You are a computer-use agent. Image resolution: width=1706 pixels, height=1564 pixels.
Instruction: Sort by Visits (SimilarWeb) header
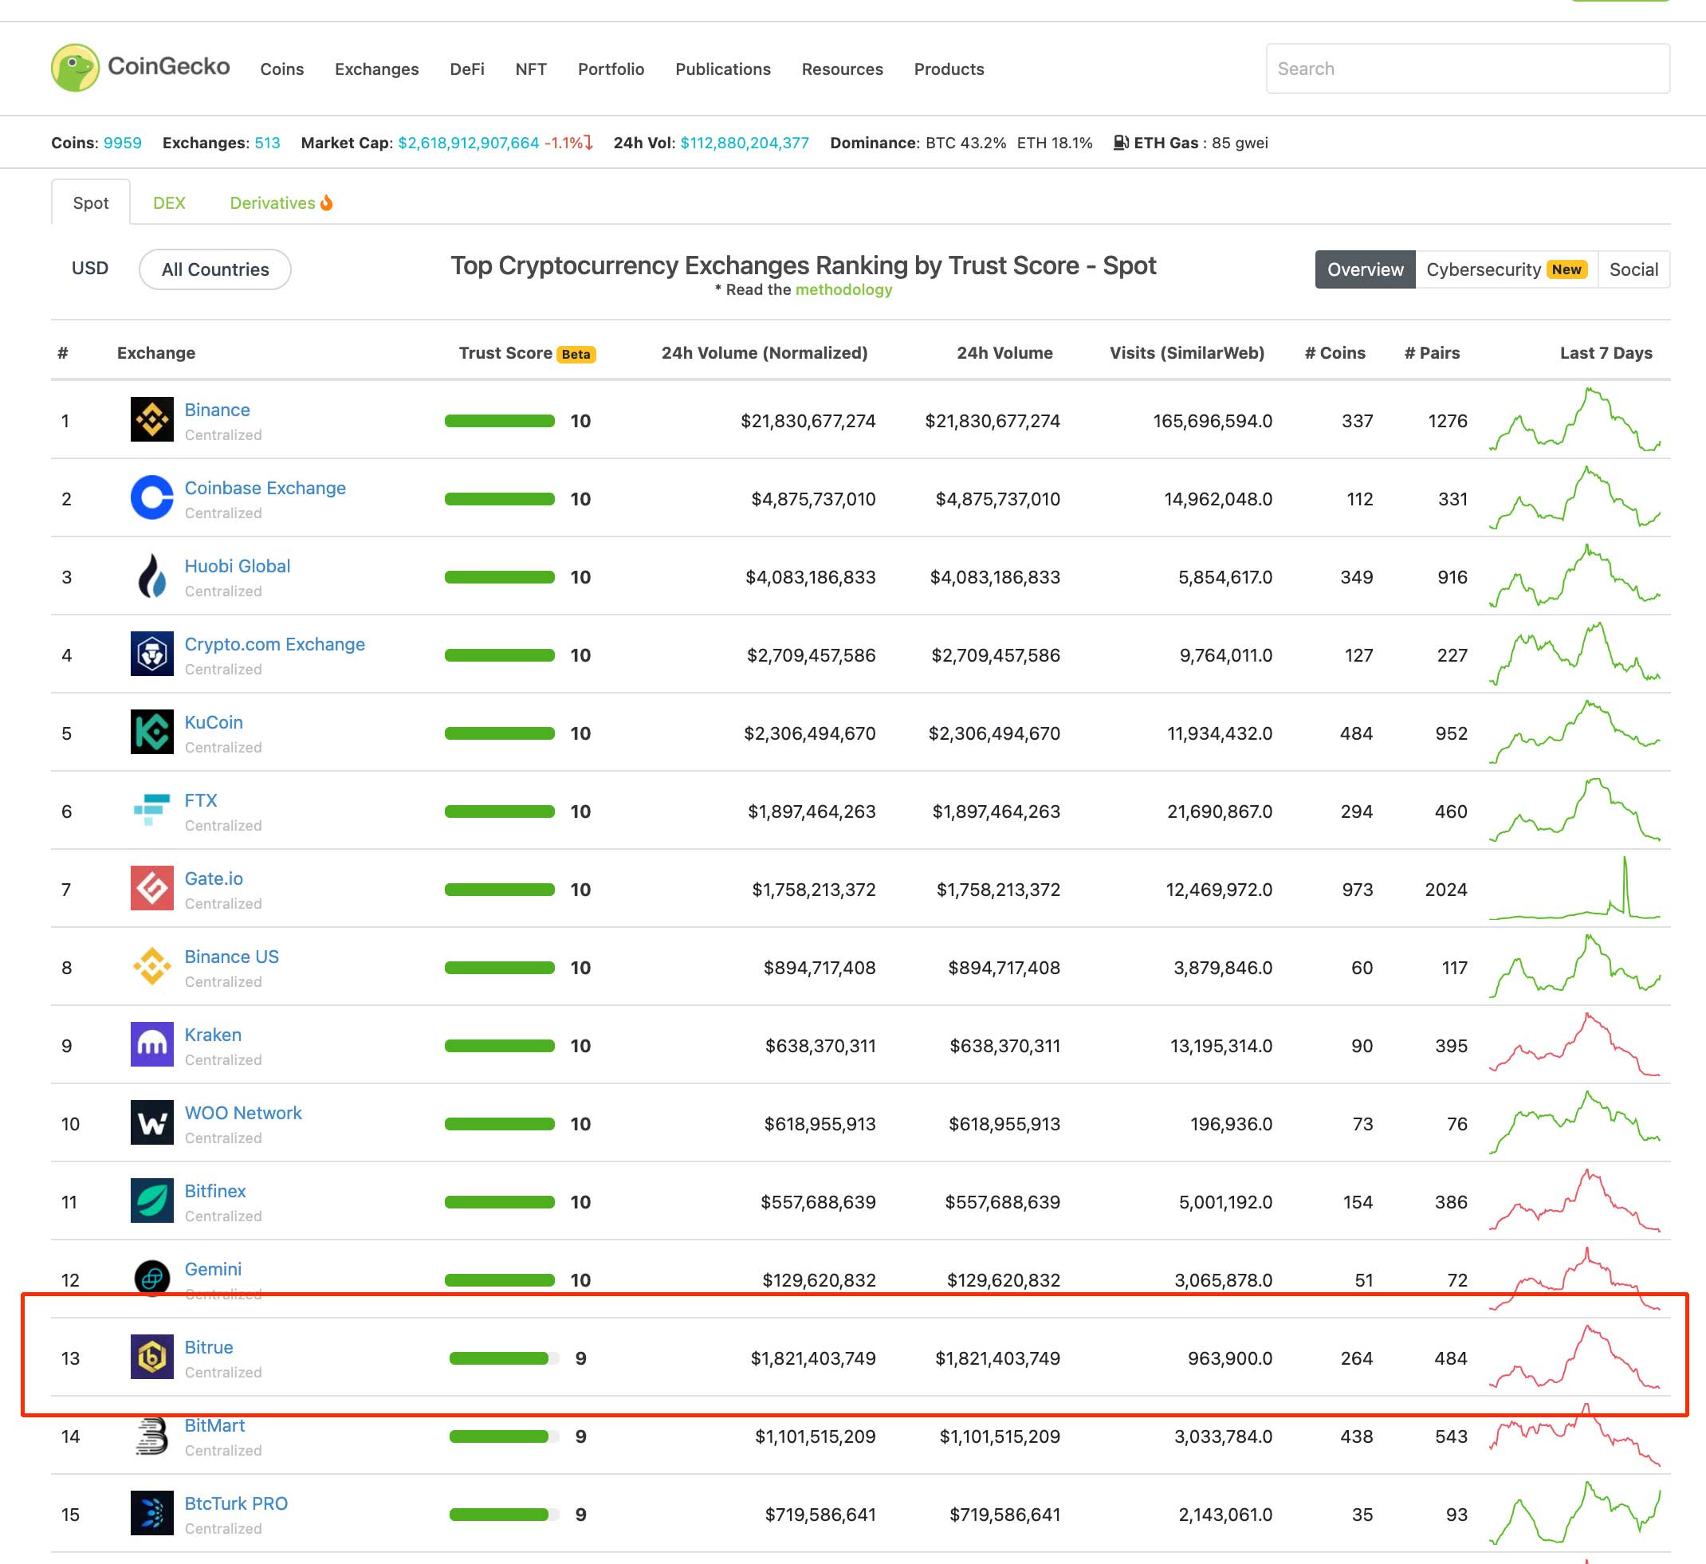pyautogui.click(x=1187, y=353)
